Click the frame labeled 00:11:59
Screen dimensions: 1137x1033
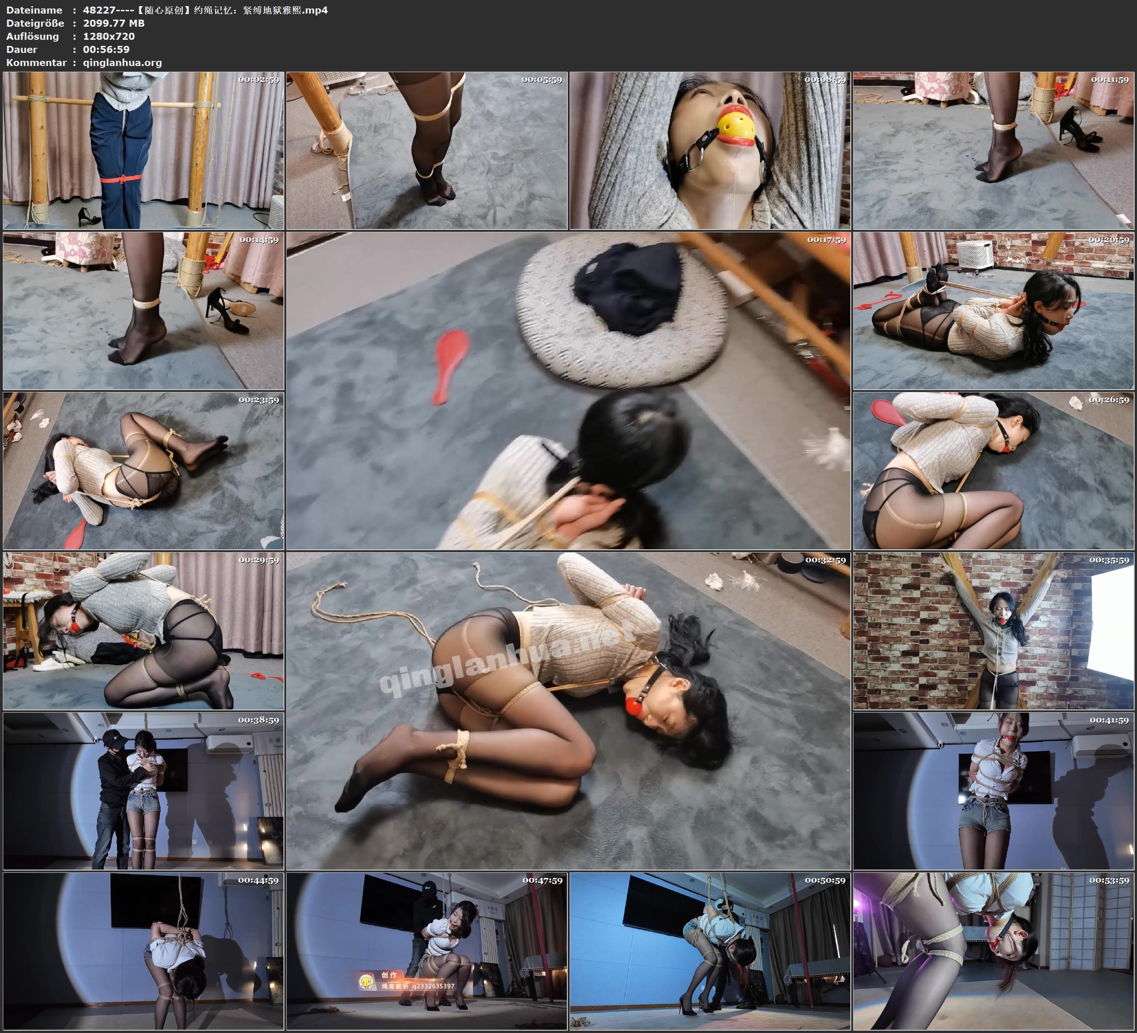tap(993, 151)
